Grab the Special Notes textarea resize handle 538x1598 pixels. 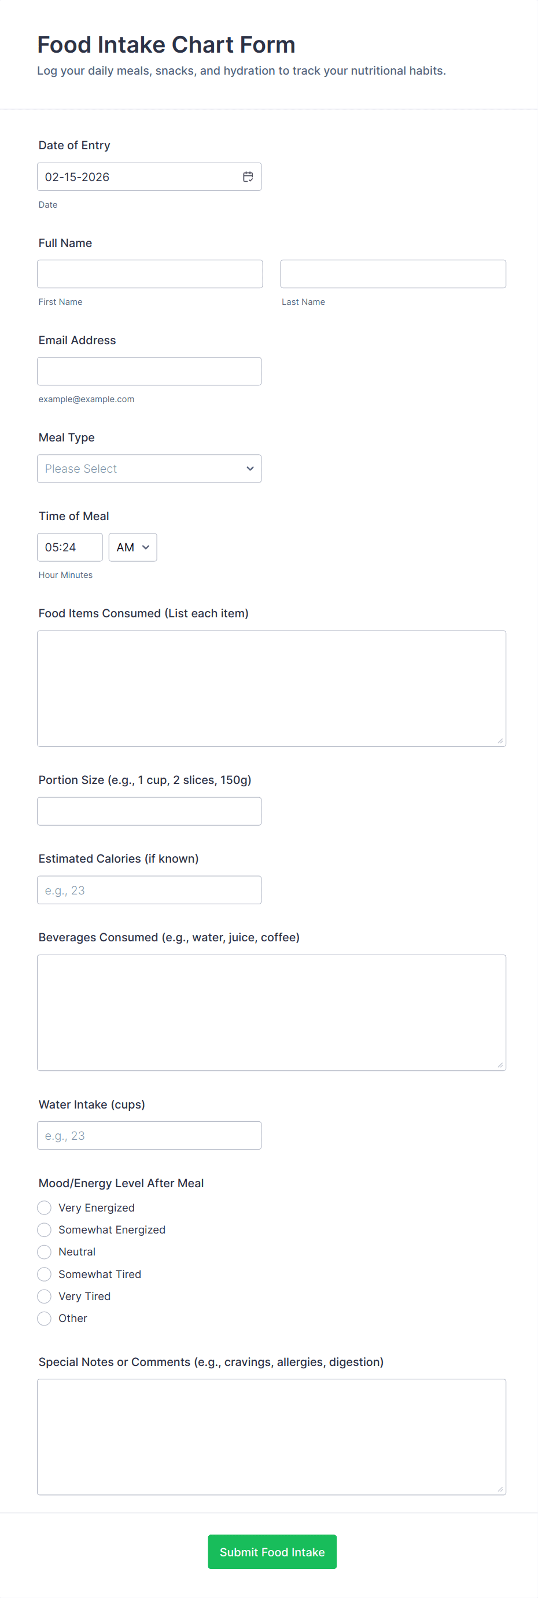(500, 1489)
